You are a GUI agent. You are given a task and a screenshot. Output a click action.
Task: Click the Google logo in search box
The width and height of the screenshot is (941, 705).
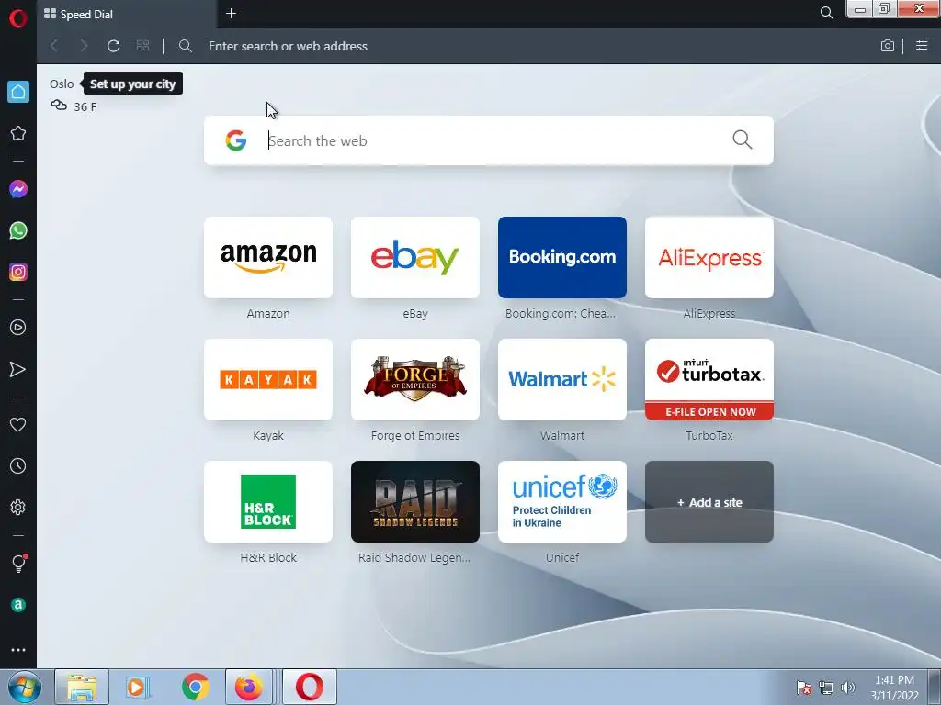pos(236,140)
